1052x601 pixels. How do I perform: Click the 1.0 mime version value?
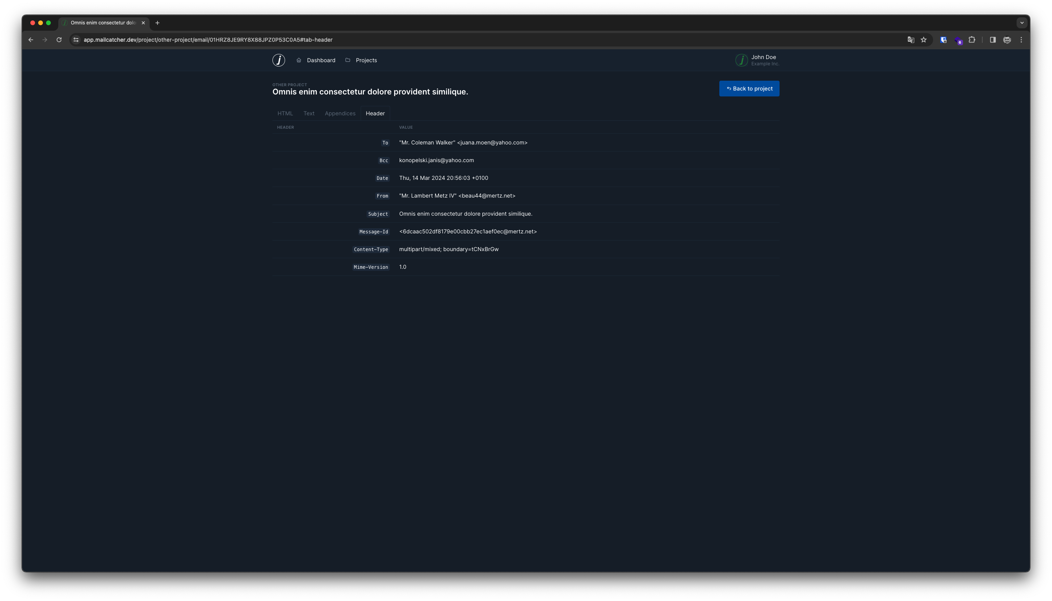click(402, 267)
